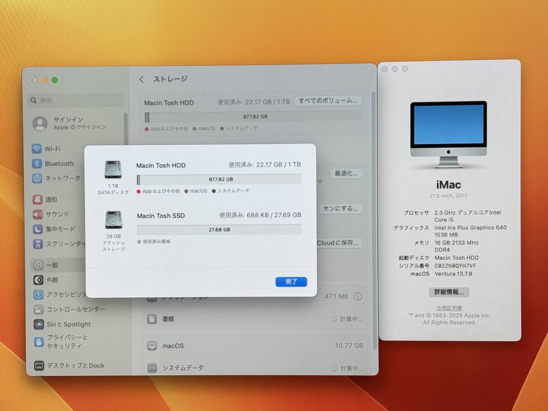Image resolution: width=548 pixels, height=411 pixels.
Task: Click the Macin Tosh HDD usage bar in dialog
Action: point(219,179)
